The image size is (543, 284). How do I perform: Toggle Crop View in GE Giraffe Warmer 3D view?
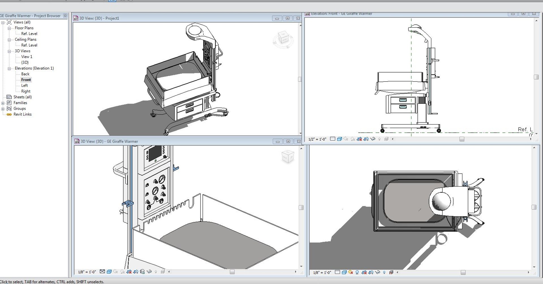129,272
